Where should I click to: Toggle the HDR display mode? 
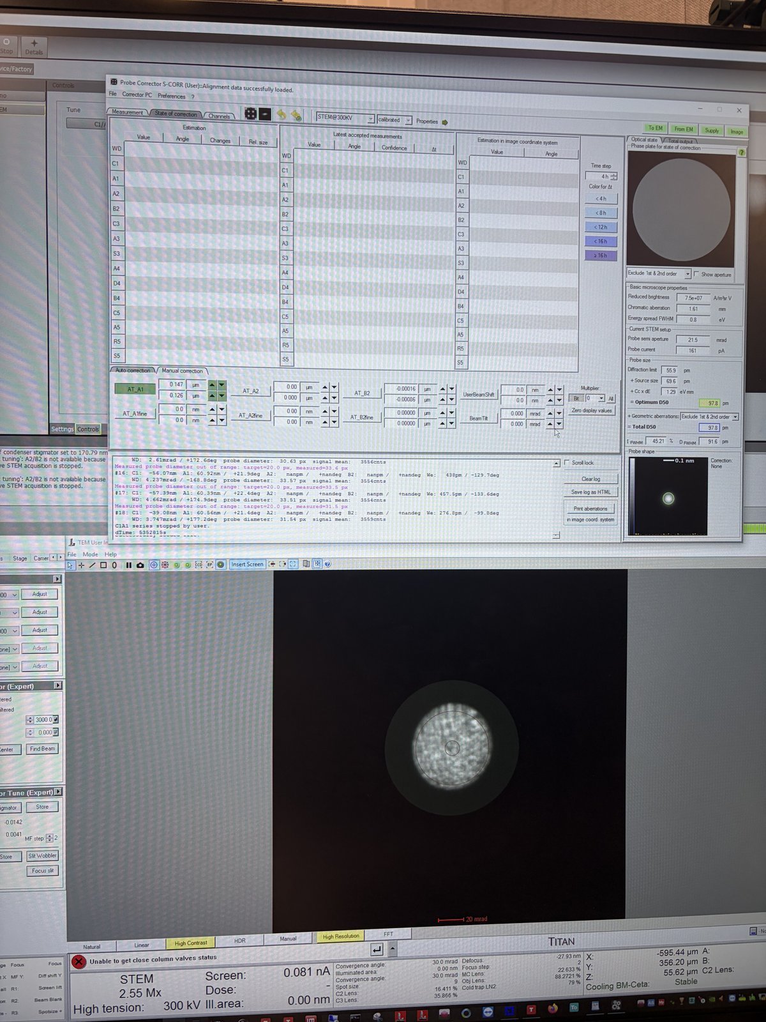point(240,941)
